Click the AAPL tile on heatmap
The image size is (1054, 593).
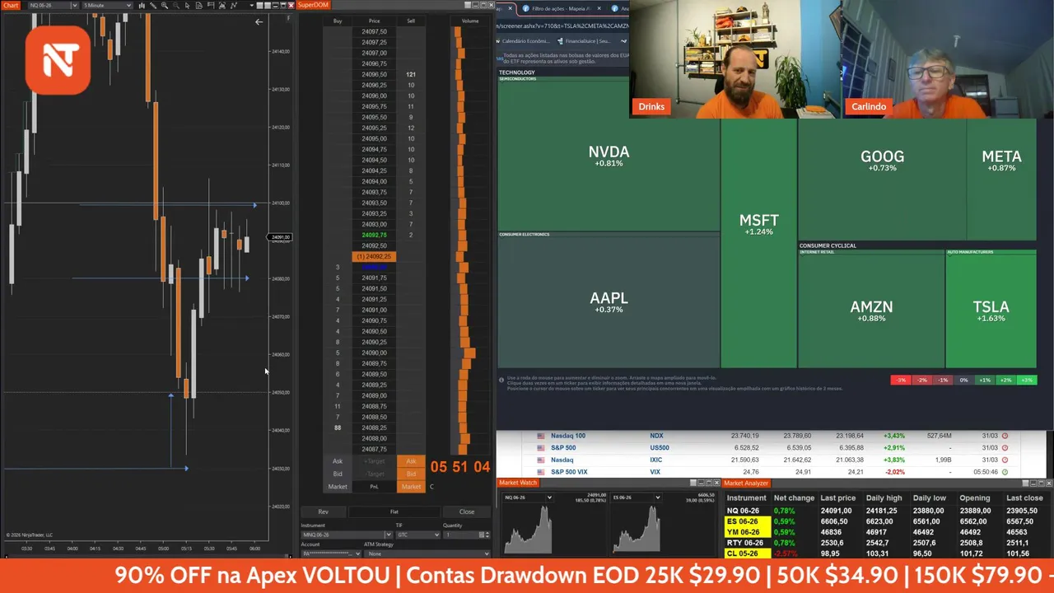[609, 301]
